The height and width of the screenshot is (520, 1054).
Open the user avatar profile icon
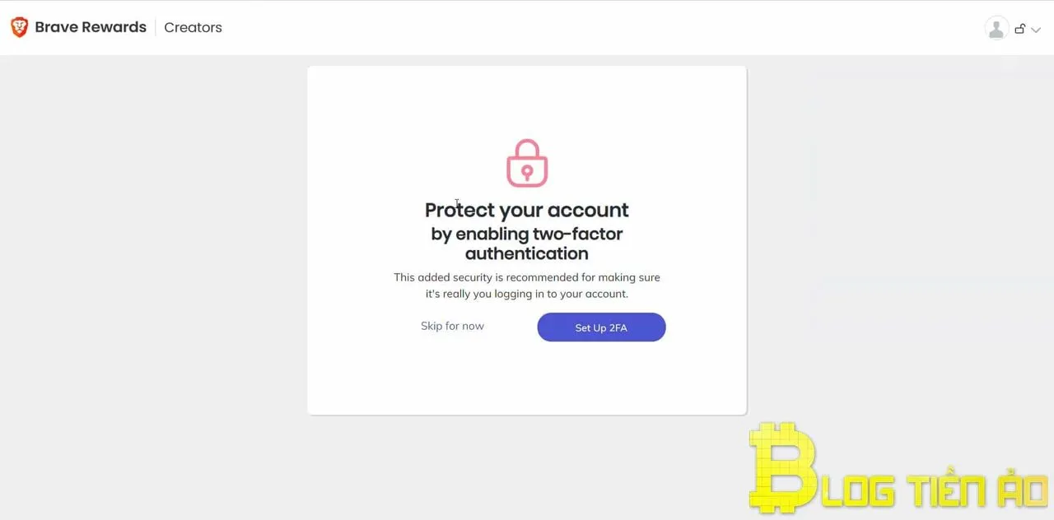(x=996, y=28)
